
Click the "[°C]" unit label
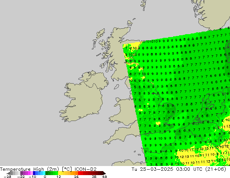pyautogui.click(x=67, y=169)
